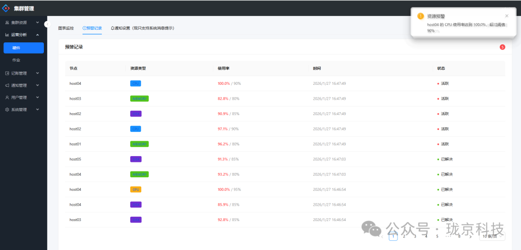Click the 82.8% / 80% usage value
The height and width of the screenshot is (250, 521).
(229, 99)
